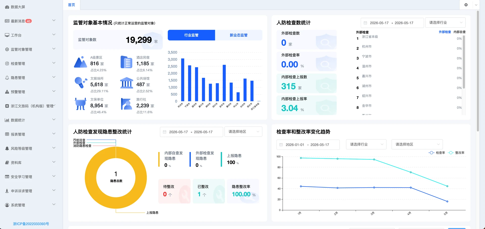Select the 行业监管 tab
485x229 pixels.
(x=191, y=35)
